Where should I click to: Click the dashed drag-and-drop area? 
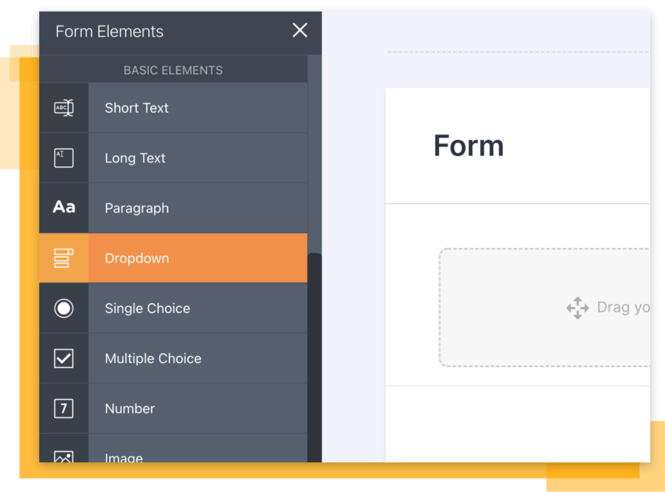(x=552, y=308)
